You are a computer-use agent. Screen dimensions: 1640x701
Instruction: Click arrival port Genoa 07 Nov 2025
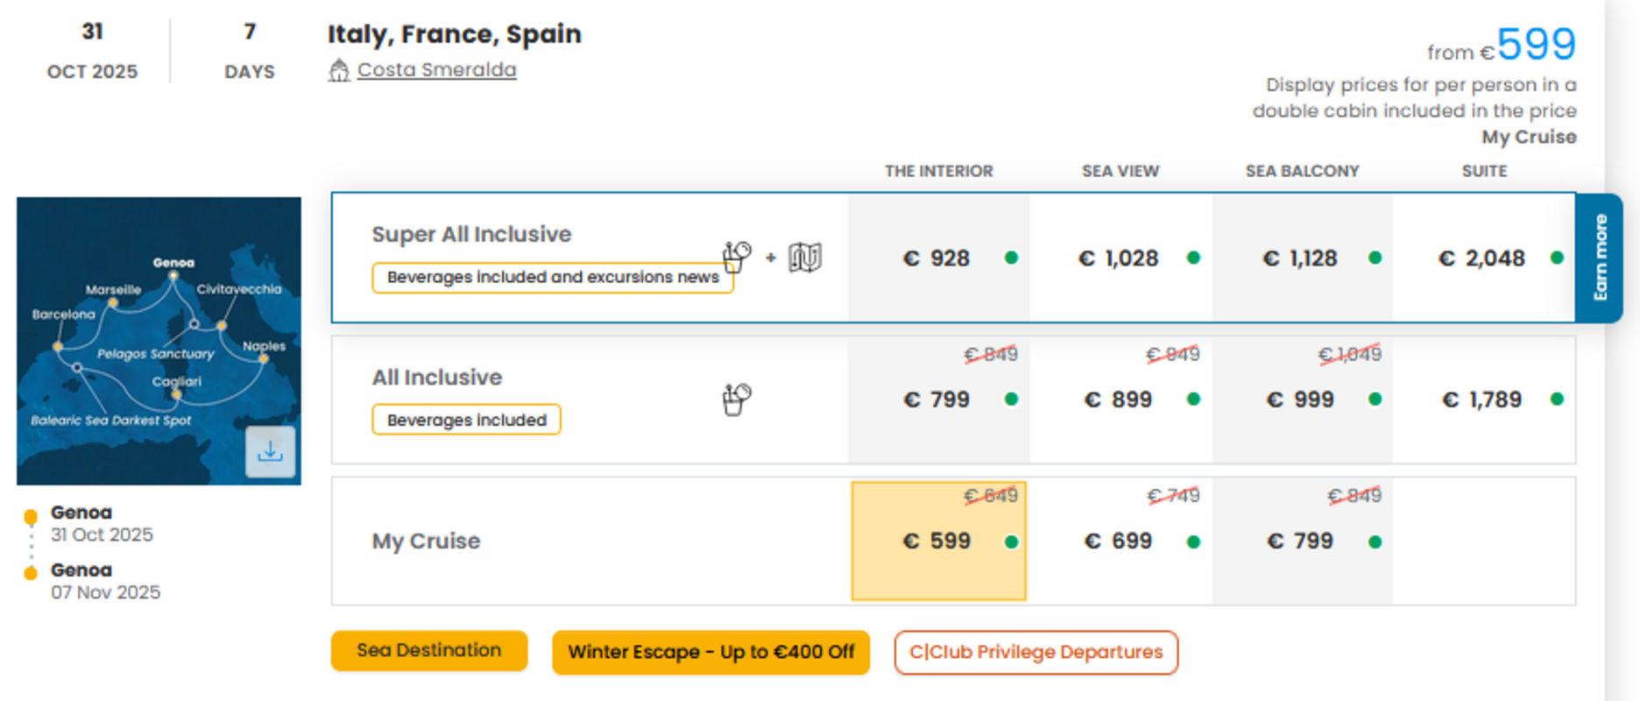[105, 581]
